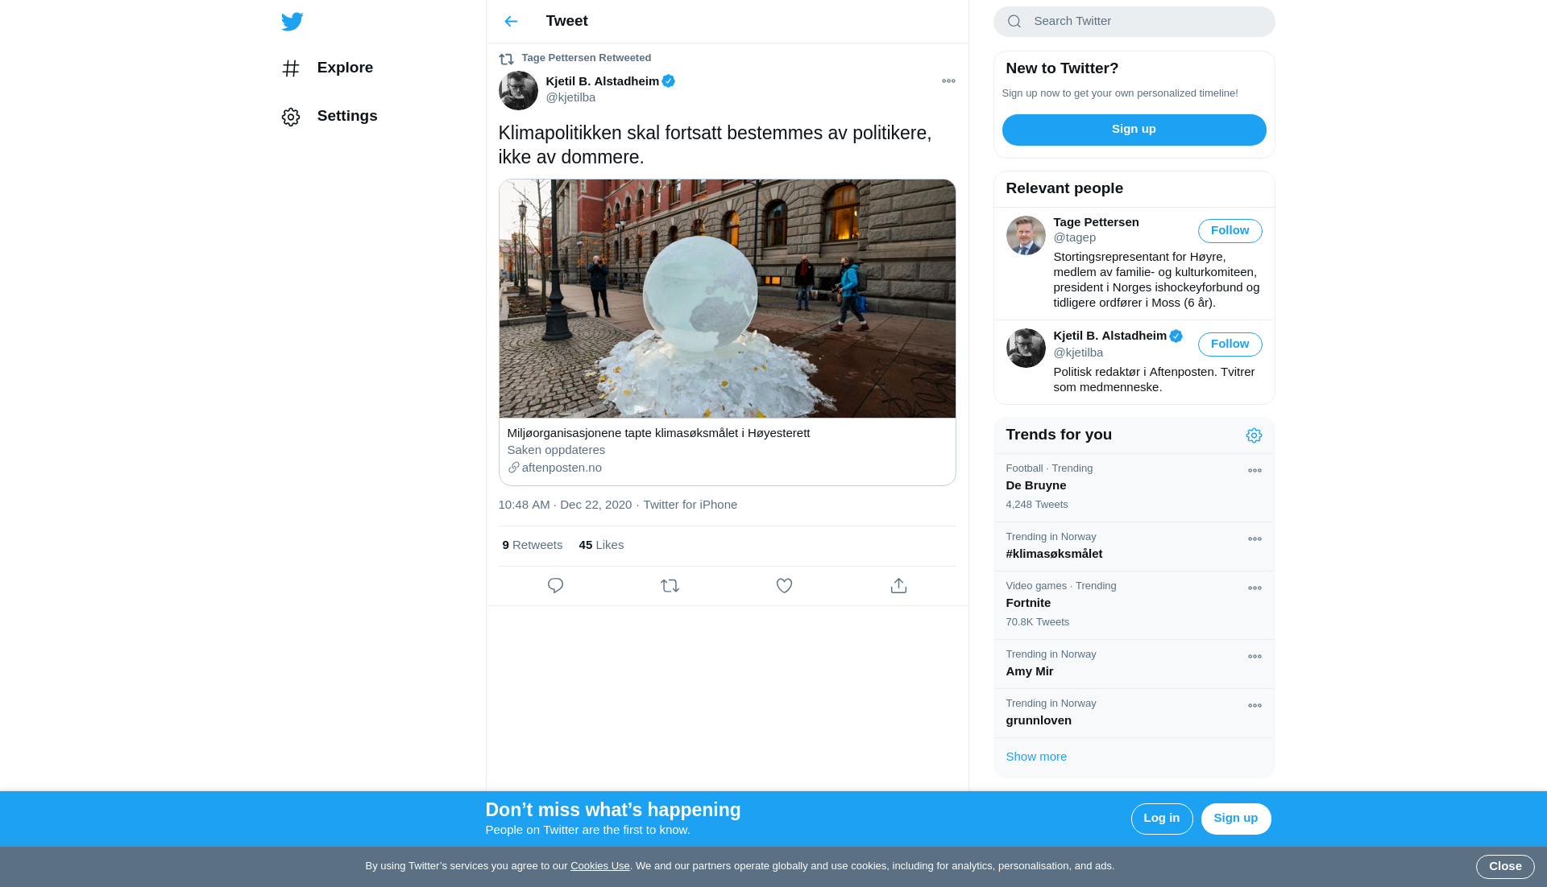This screenshot has width=1547, height=887.
Task: Open Kjetil B. Alstadheim name in tweet
Action: [x=602, y=81]
